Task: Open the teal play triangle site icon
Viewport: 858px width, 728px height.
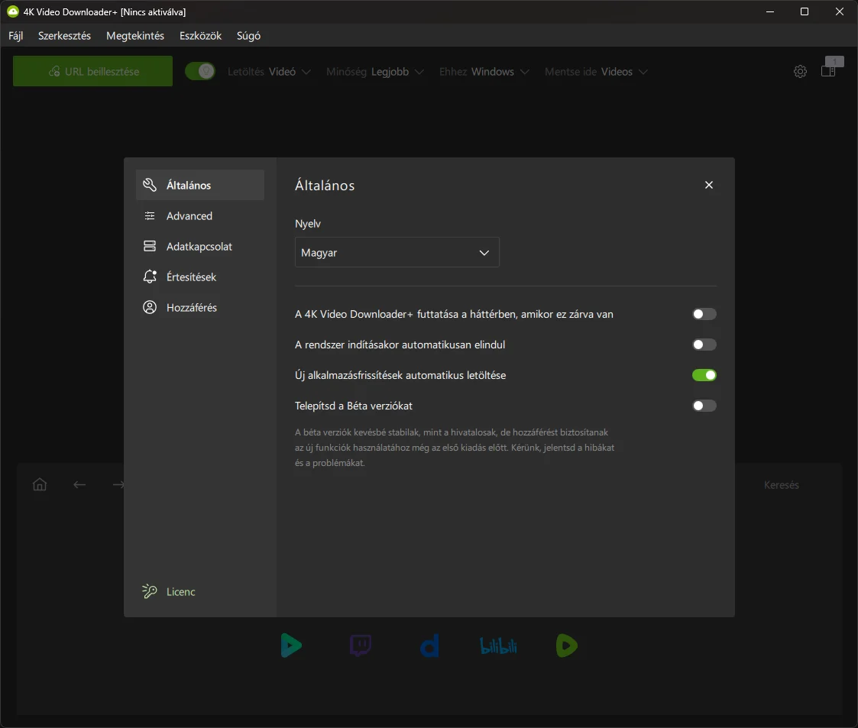Action: pos(290,645)
